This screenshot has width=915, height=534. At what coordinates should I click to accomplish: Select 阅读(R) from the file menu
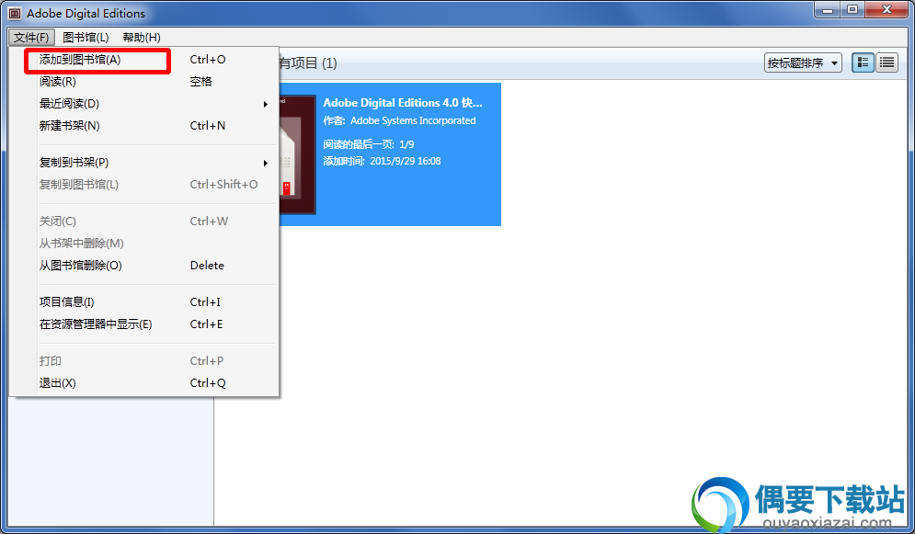pos(143,82)
